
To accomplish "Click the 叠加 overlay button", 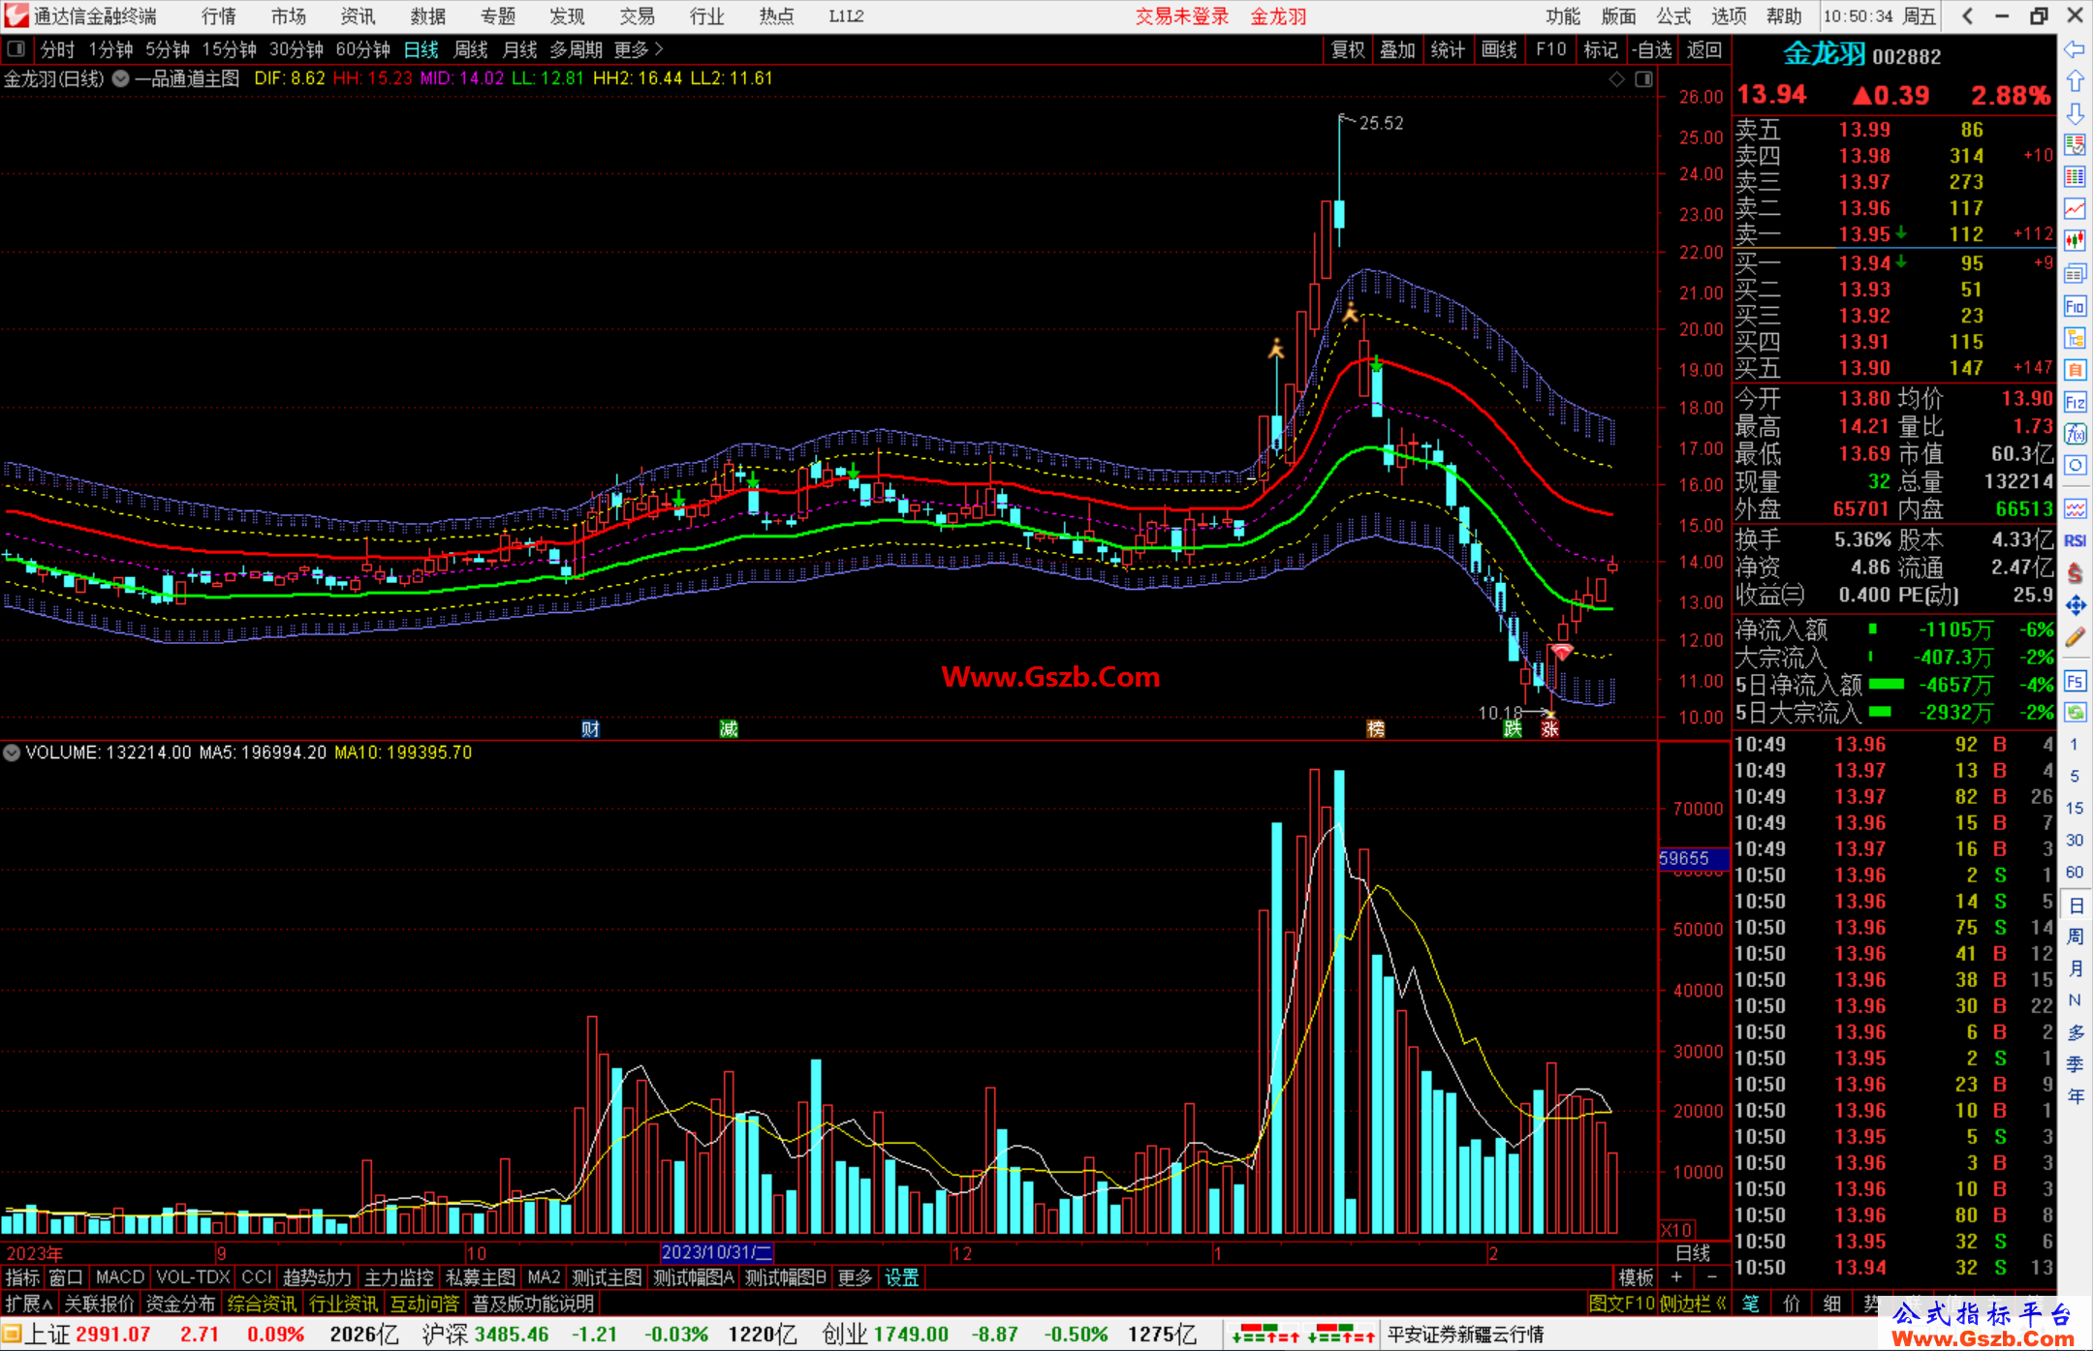I will tap(1397, 49).
